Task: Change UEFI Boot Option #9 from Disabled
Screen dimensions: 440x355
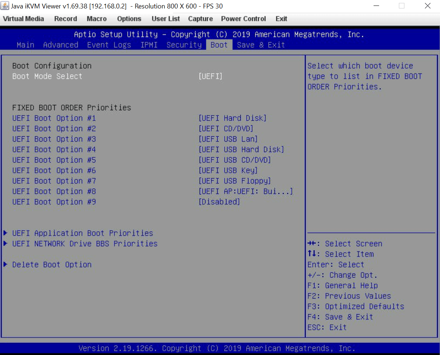Action: 219,202
